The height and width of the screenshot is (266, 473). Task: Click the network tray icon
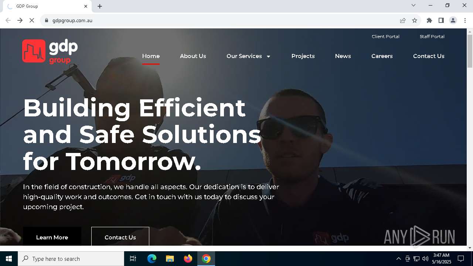(x=416, y=259)
